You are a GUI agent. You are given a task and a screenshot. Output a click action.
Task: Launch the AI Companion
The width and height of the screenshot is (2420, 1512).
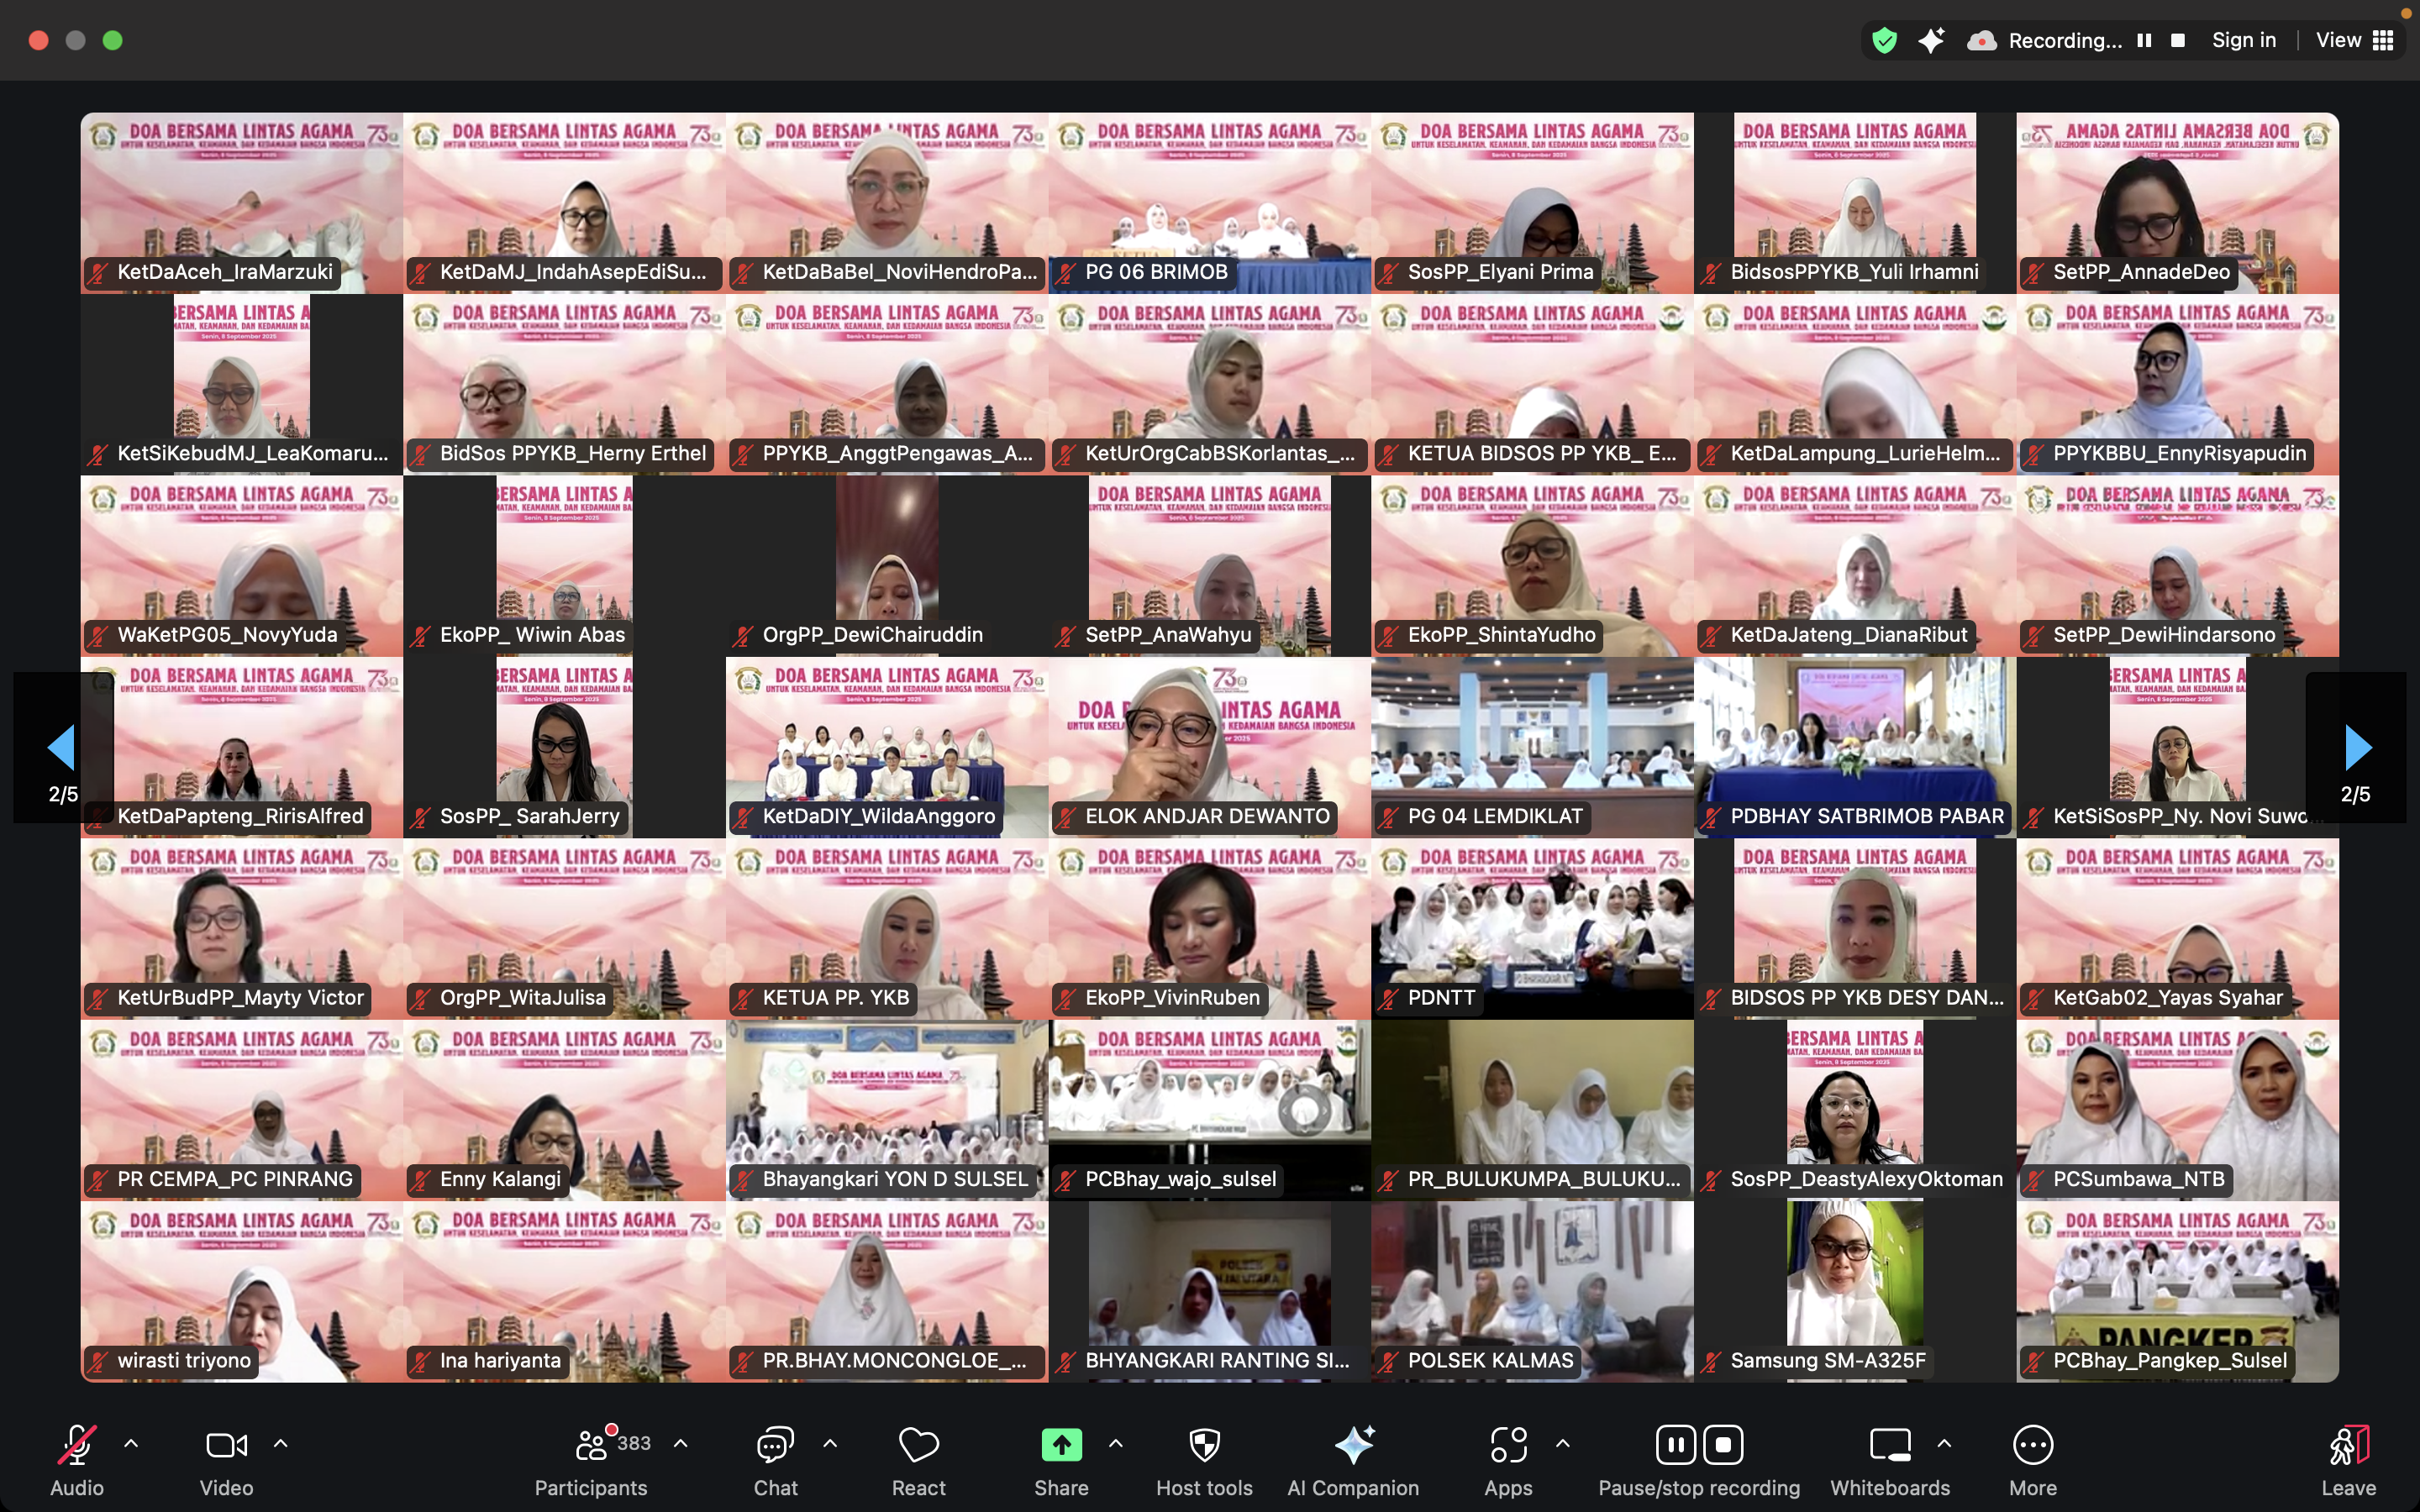click(x=1353, y=1446)
